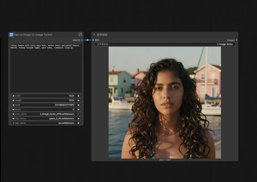The image size is (257, 182).
Task: Decrease the height value with left arrow
Action: [x=13, y=100]
